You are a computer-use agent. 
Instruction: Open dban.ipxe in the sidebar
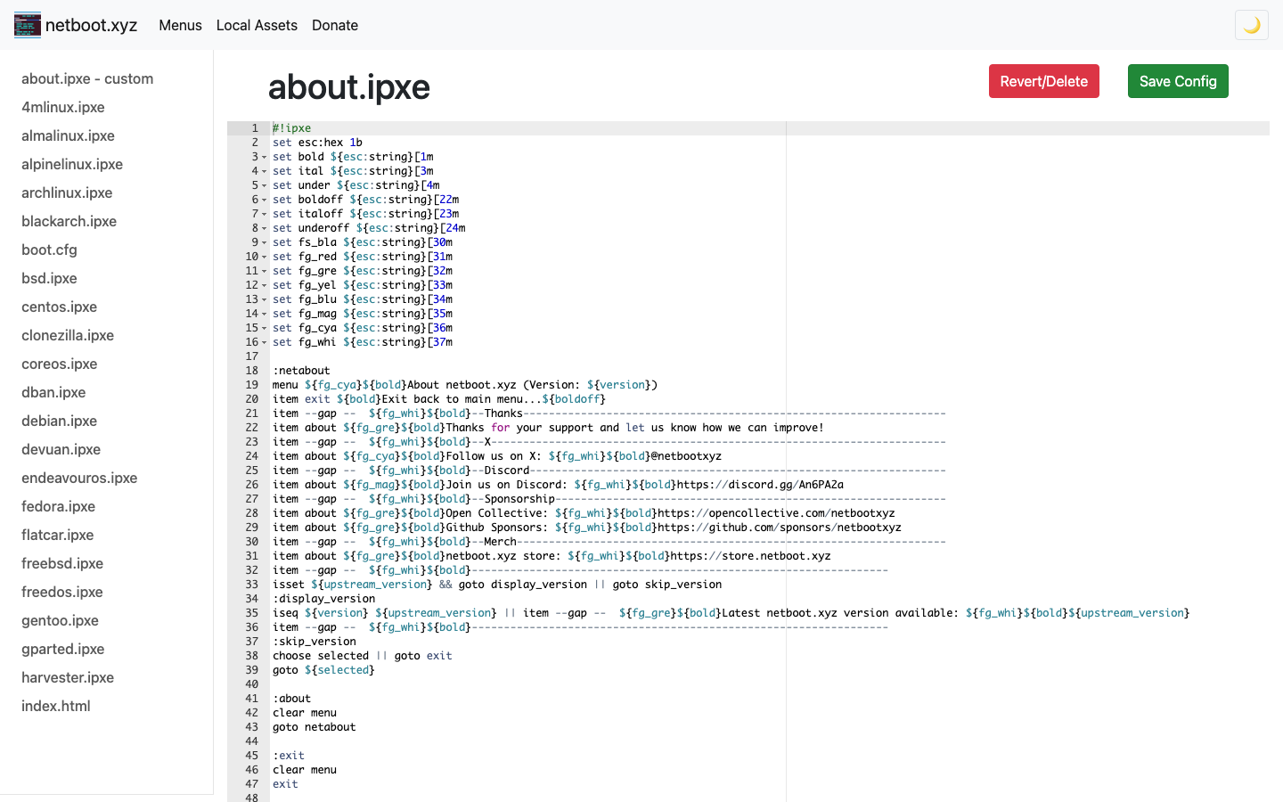point(53,392)
